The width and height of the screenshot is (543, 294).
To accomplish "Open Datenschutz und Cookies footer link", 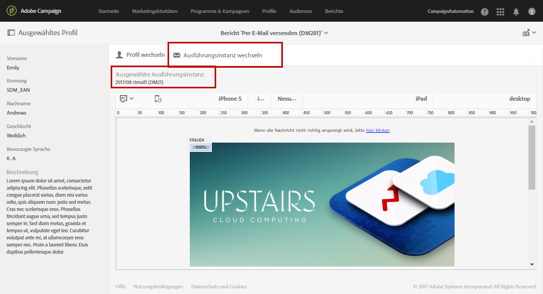I will [219, 286].
